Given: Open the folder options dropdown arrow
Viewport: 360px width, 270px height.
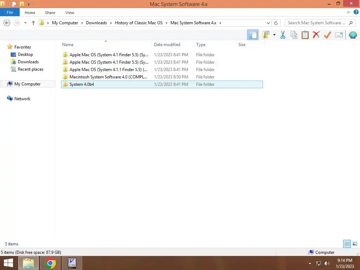Looking at the screenshot, I should pos(274,35).
